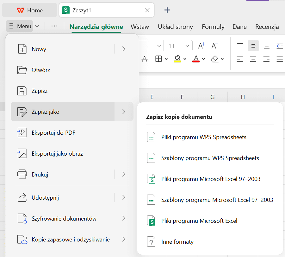The image size is (285, 257).
Task: Open the font size dropdown
Action: (187, 46)
